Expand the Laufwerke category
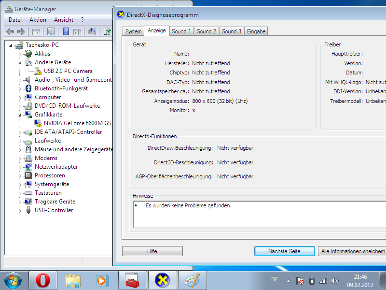The image size is (386, 290). (x=20, y=141)
